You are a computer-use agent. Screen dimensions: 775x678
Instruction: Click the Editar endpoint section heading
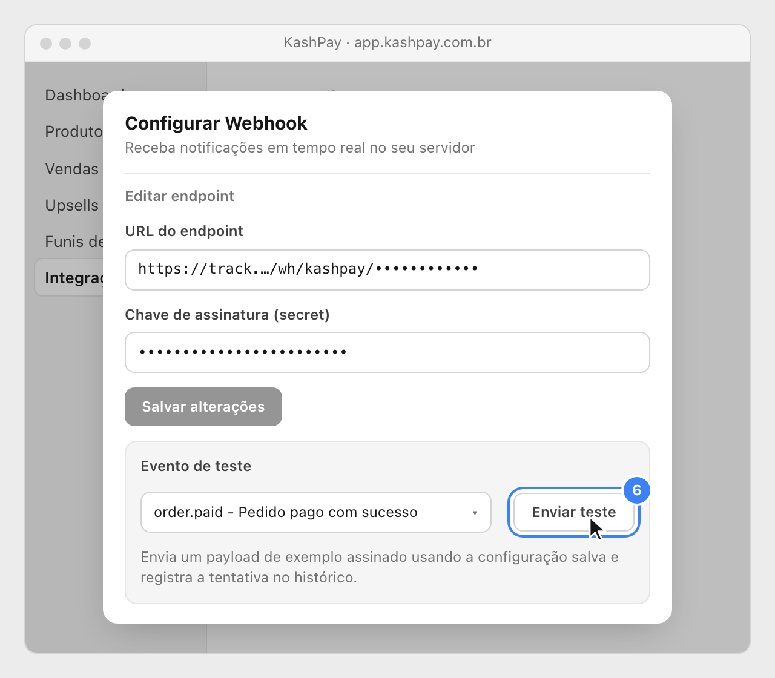tap(179, 196)
